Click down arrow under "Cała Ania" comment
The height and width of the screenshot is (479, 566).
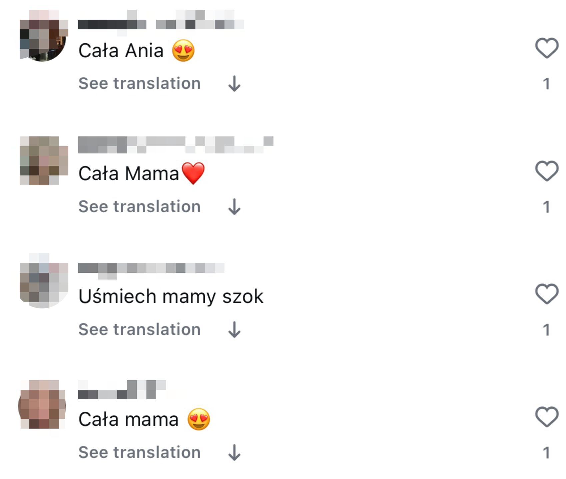(234, 83)
